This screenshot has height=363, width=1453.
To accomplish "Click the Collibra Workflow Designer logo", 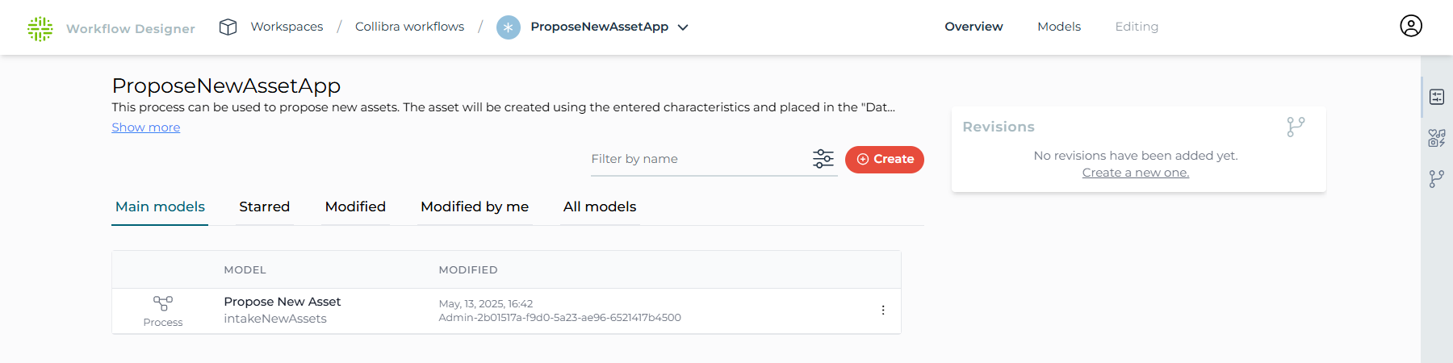I will coord(40,28).
